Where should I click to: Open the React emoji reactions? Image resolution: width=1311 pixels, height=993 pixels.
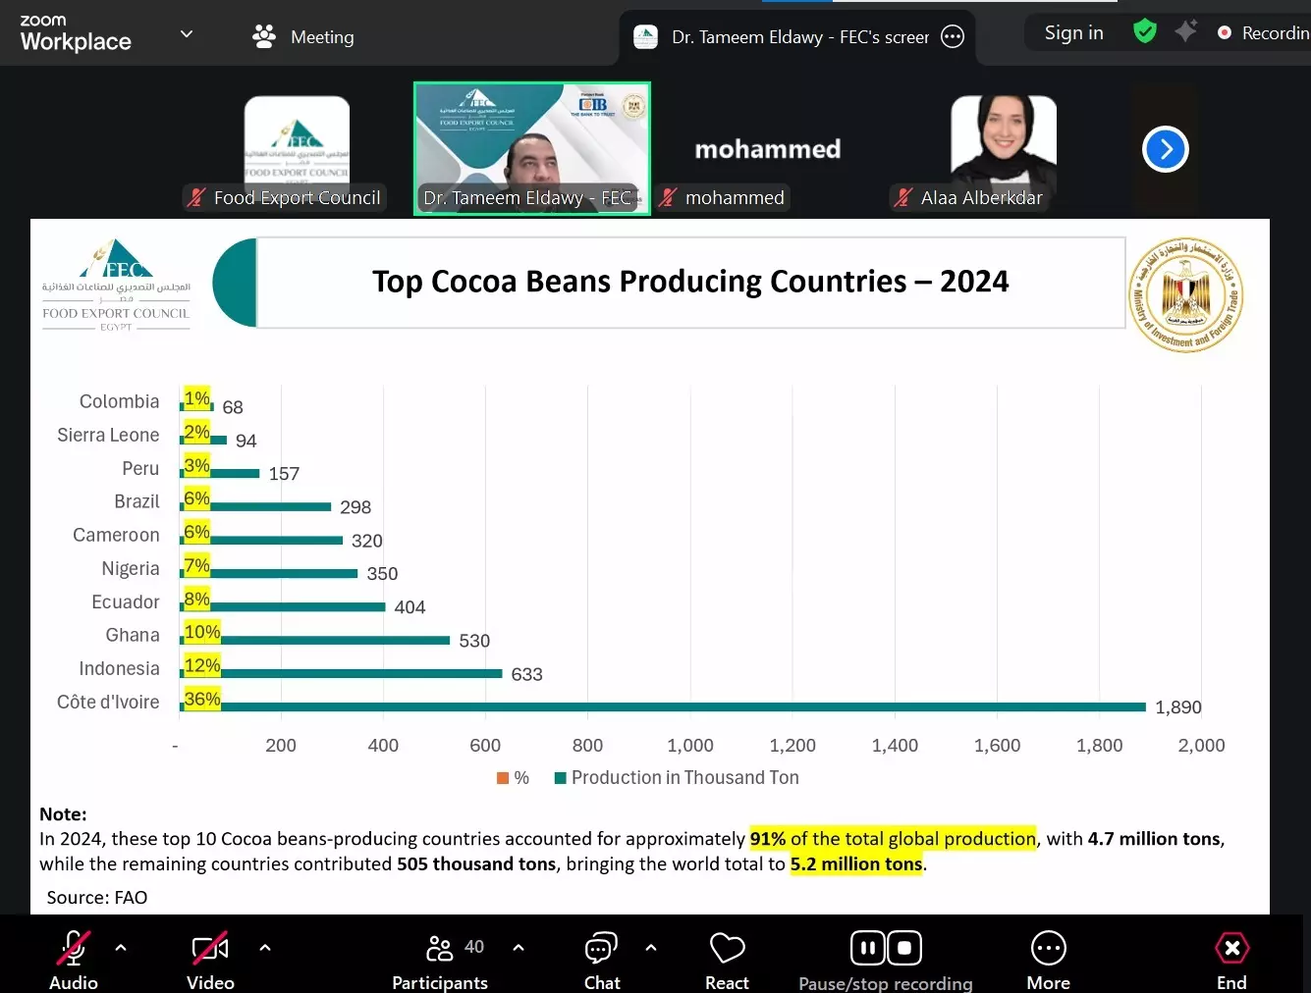click(x=727, y=960)
